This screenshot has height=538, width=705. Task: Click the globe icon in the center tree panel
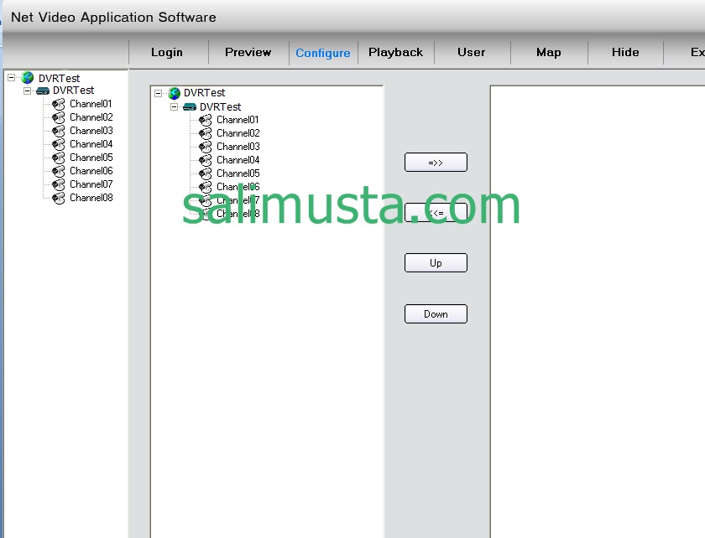(x=174, y=94)
